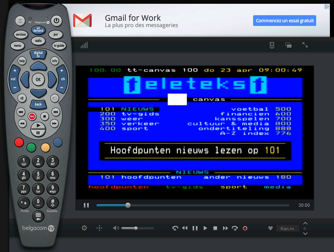Click channel down chevron next to Kan.nr.

pos(305,233)
